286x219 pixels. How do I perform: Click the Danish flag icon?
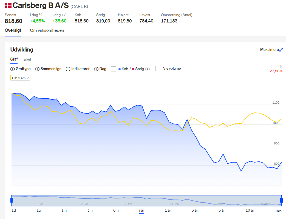click(x=8, y=5)
